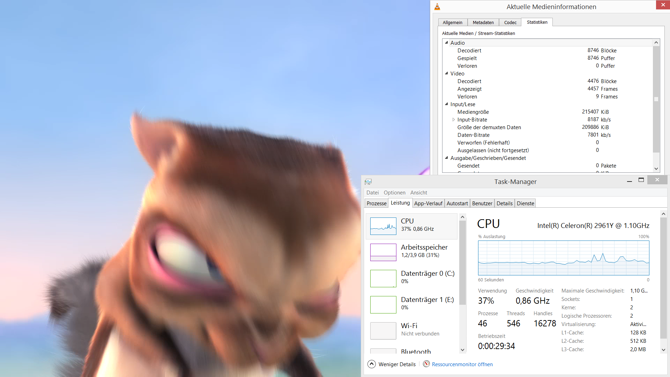The height and width of the screenshot is (377, 670).
Task: Switch to the Details tab
Action: point(505,203)
